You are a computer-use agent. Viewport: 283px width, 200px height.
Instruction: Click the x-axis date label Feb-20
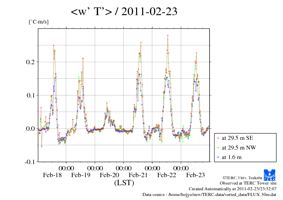109,175
